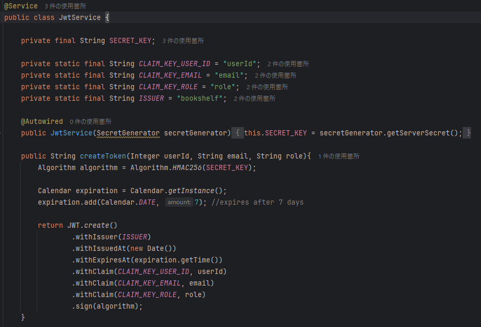
Task: Click the "email" string literal
Action: 229,75
